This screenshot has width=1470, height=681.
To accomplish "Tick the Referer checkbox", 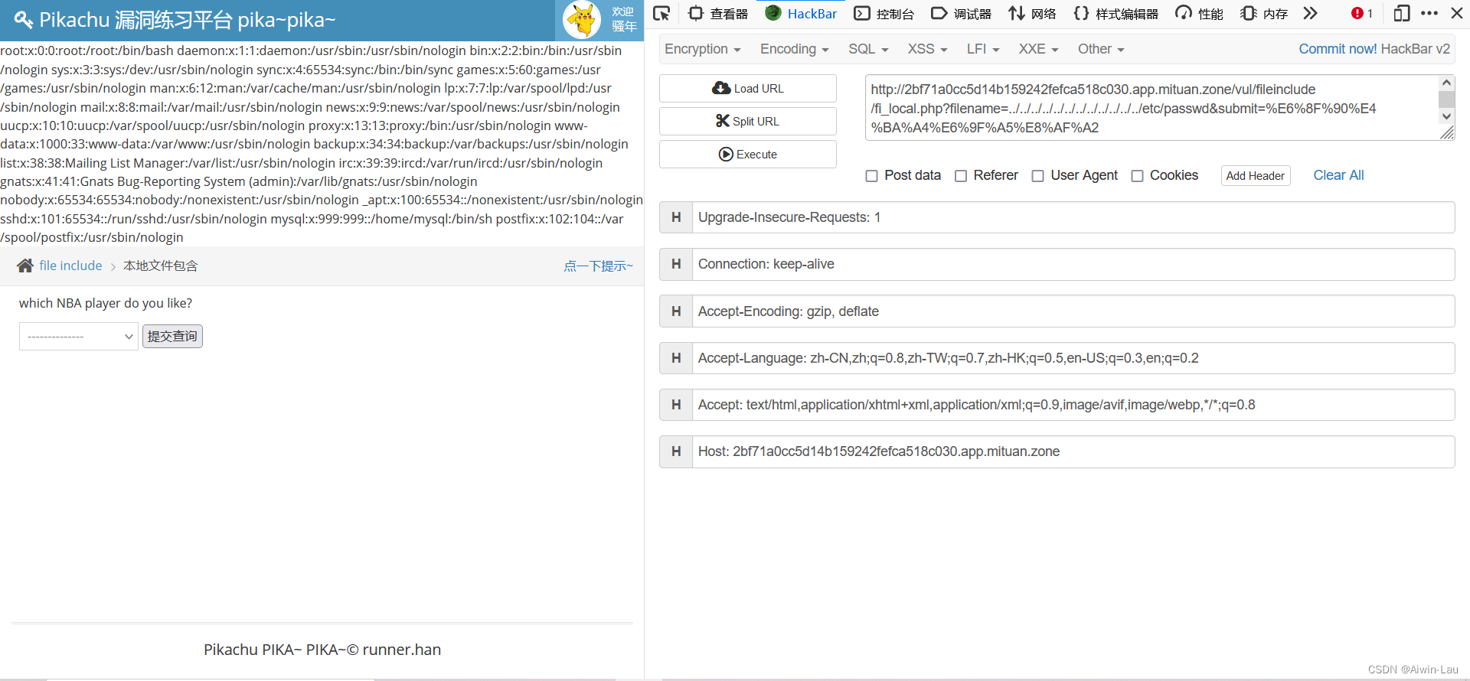I will click(x=961, y=176).
